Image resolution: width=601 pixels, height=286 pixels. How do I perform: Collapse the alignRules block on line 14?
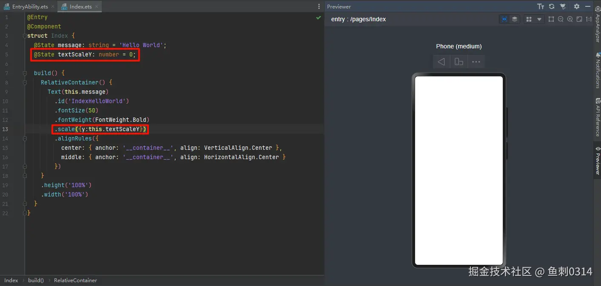pyautogui.click(x=25, y=138)
